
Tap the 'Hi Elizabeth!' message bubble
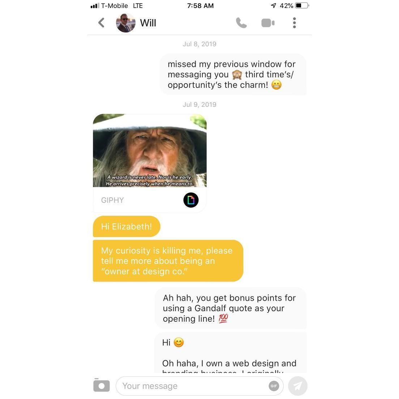(x=126, y=227)
